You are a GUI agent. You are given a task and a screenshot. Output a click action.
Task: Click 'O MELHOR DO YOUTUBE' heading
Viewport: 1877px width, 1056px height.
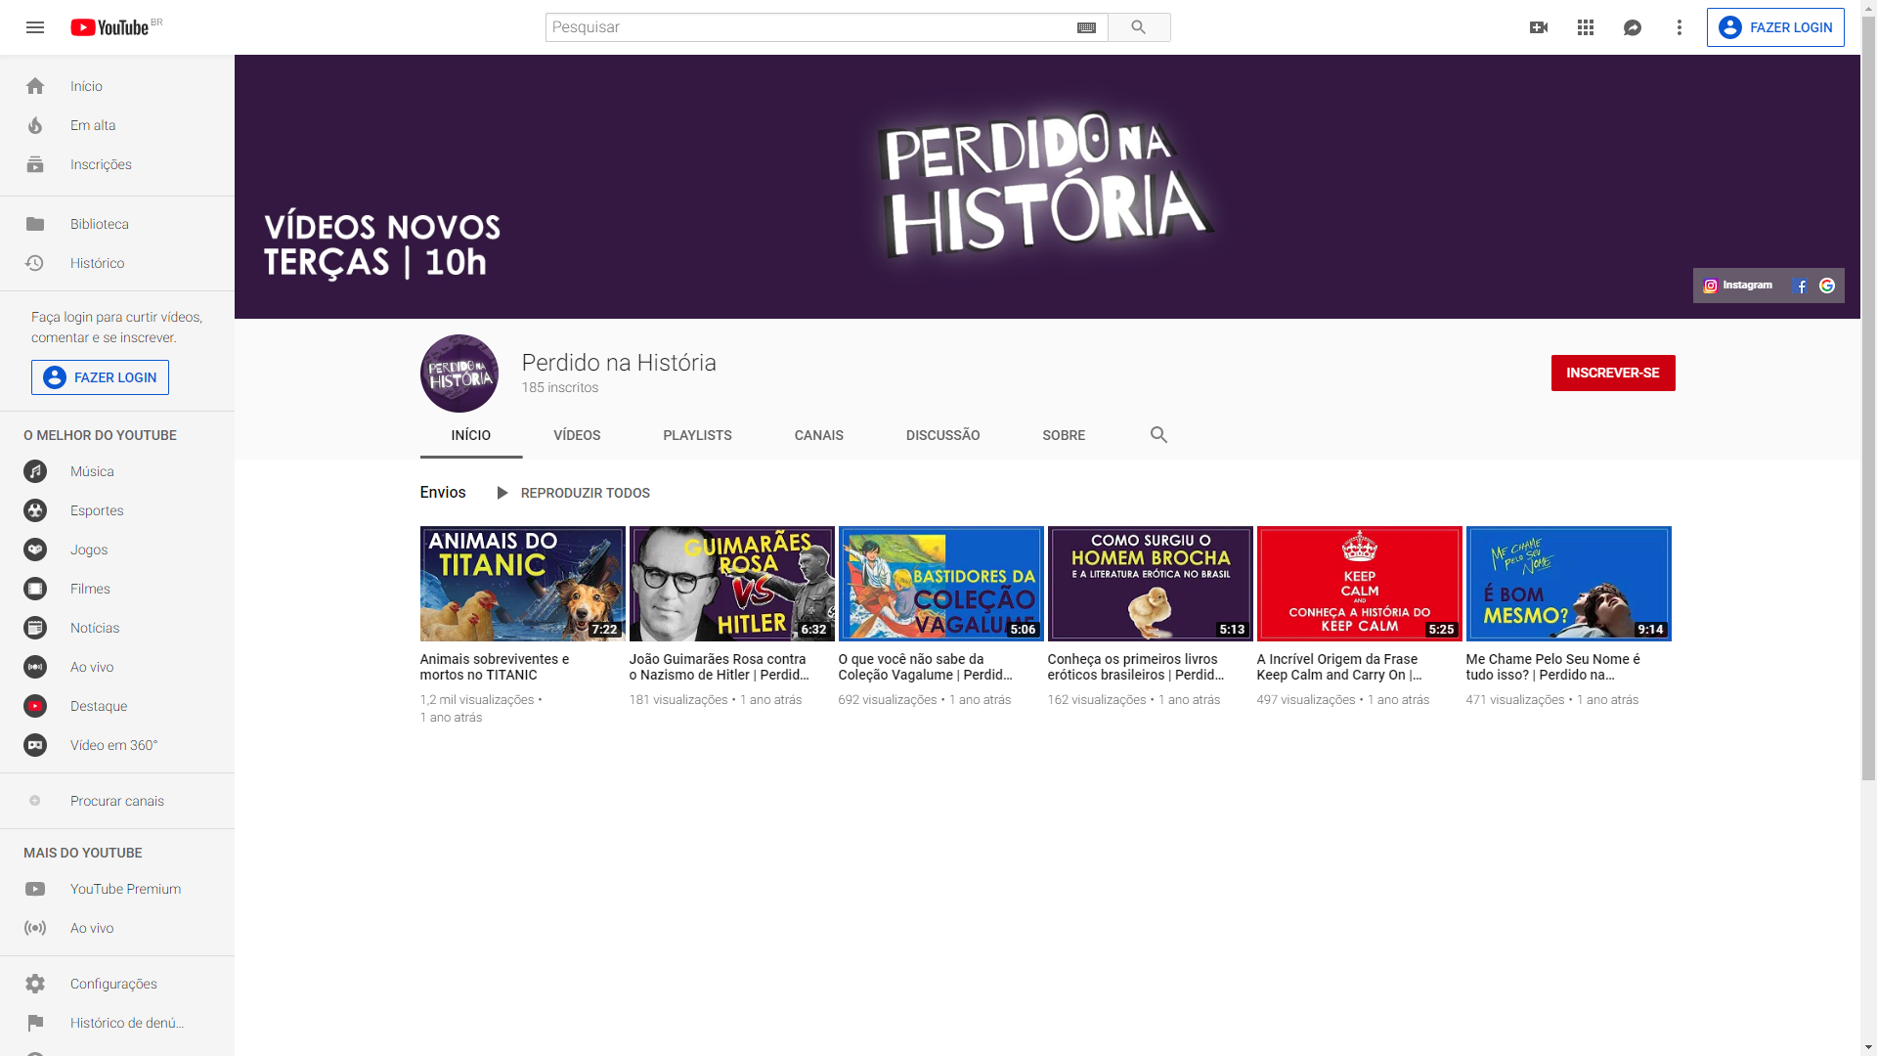100,435
